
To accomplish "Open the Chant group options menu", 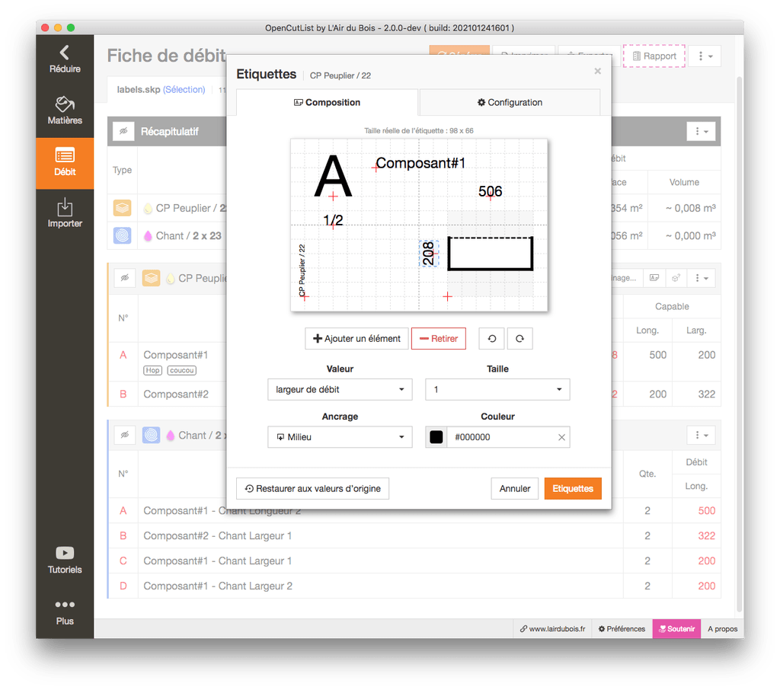I will point(701,436).
